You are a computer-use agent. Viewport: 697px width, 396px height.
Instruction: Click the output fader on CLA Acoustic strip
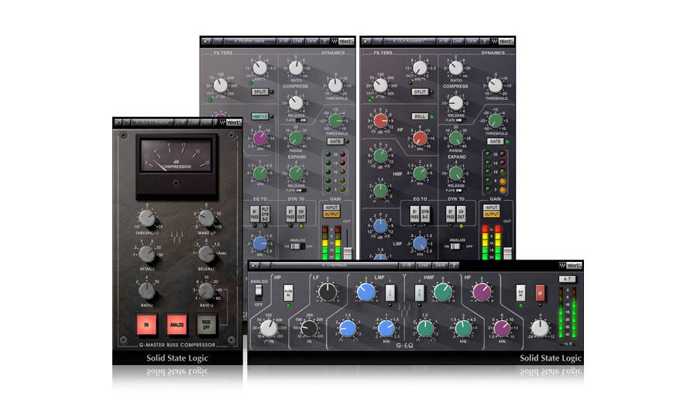(x=507, y=252)
